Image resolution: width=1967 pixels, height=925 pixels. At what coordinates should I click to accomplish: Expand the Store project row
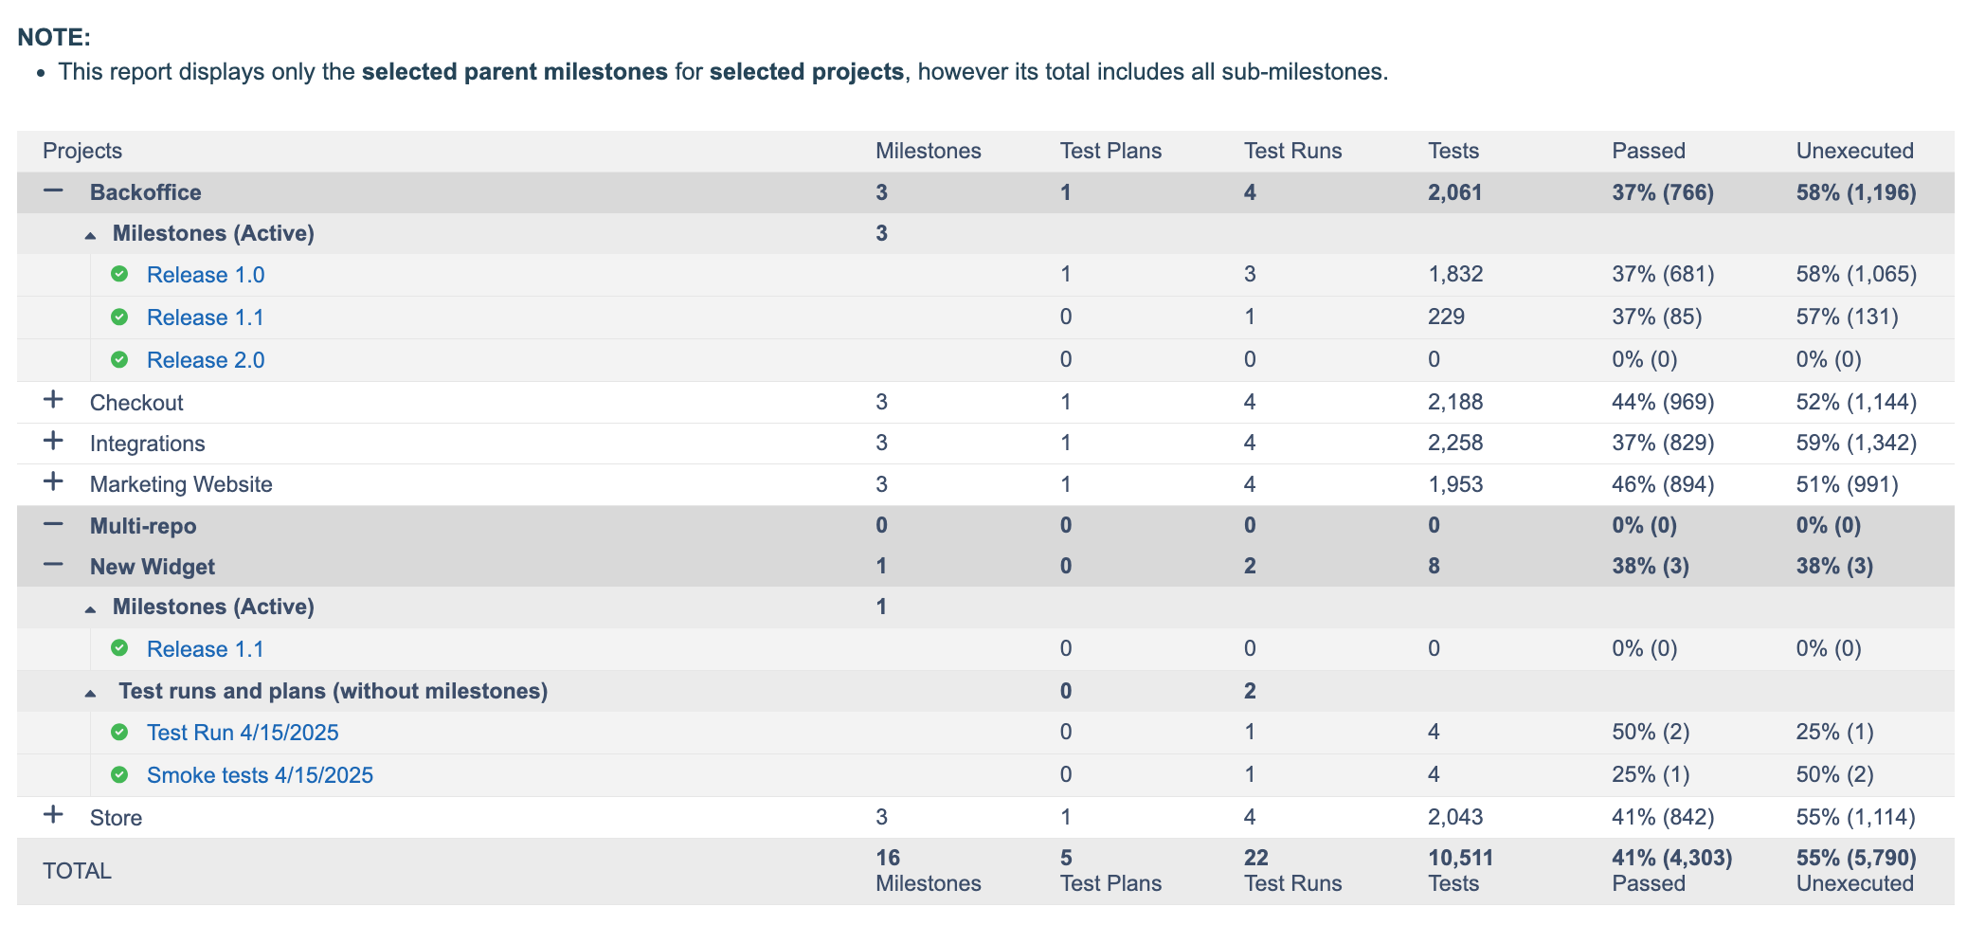[x=54, y=816]
